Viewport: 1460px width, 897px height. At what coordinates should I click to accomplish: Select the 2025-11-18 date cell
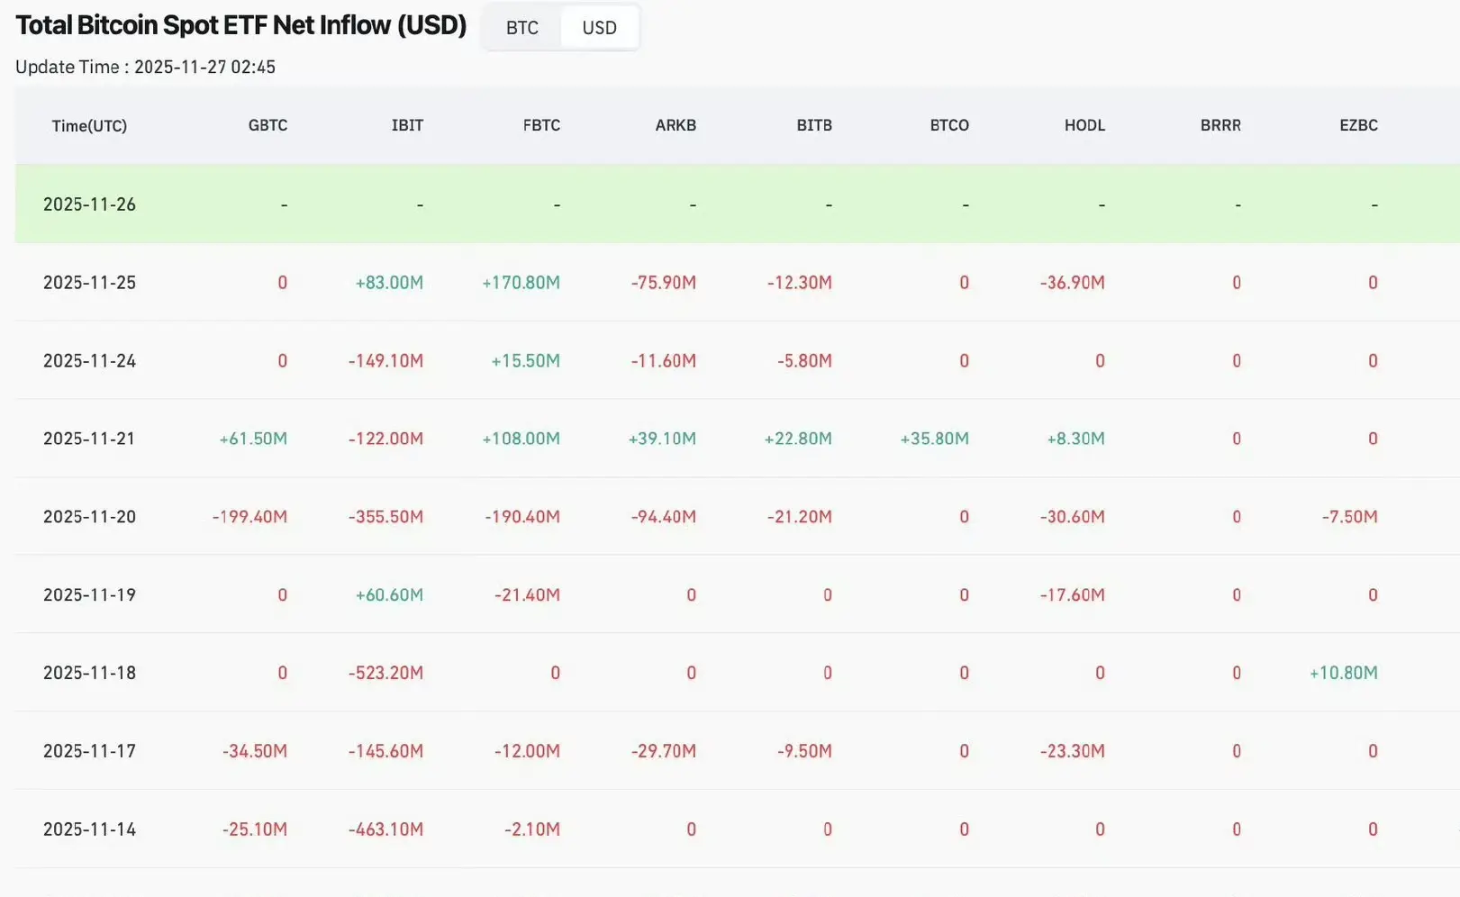(x=89, y=673)
